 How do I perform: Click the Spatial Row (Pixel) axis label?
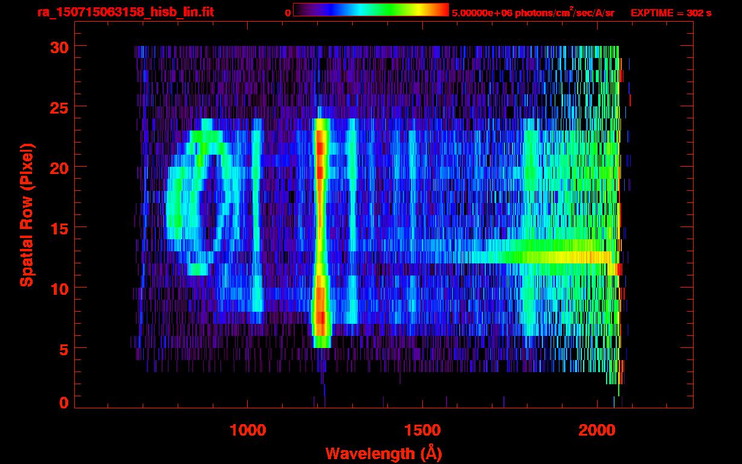tap(27, 214)
